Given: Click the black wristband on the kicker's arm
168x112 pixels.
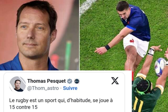Looking at the screenshot, I should click(x=108, y=47).
